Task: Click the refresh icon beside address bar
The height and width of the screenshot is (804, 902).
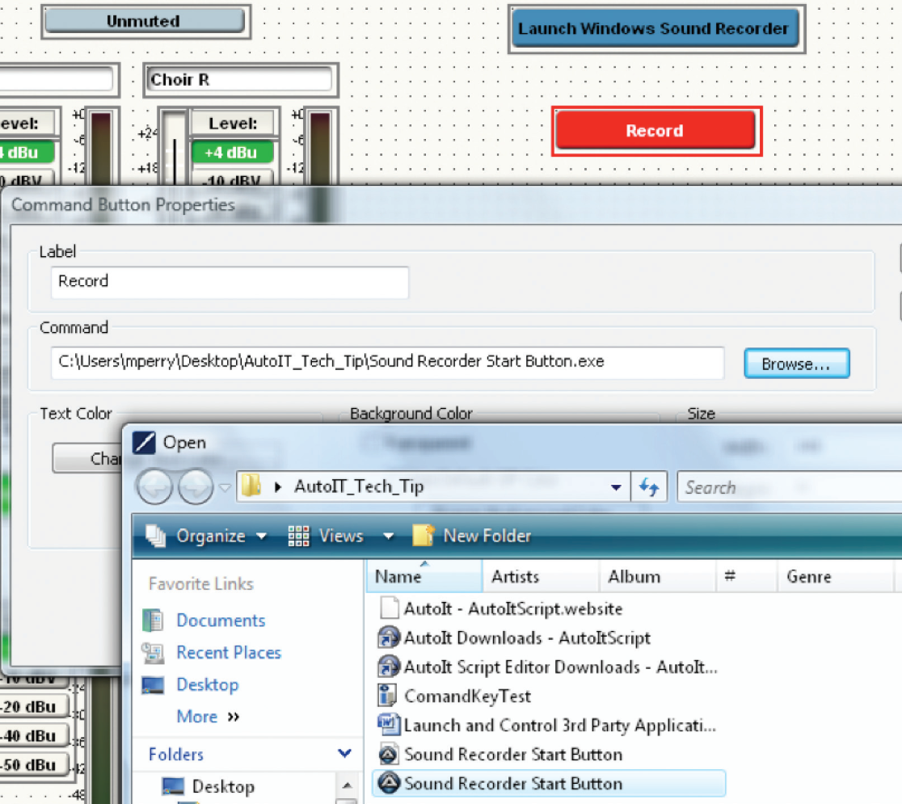Action: (649, 487)
